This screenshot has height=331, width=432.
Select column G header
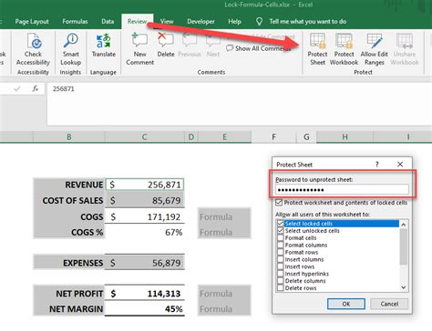[306, 137]
